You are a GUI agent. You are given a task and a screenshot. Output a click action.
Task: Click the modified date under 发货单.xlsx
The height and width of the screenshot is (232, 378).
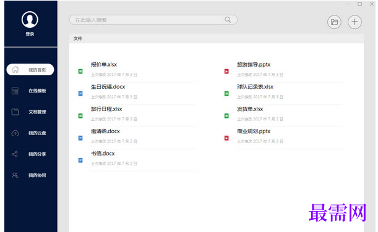pyautogui.click(x=260, y=119)
